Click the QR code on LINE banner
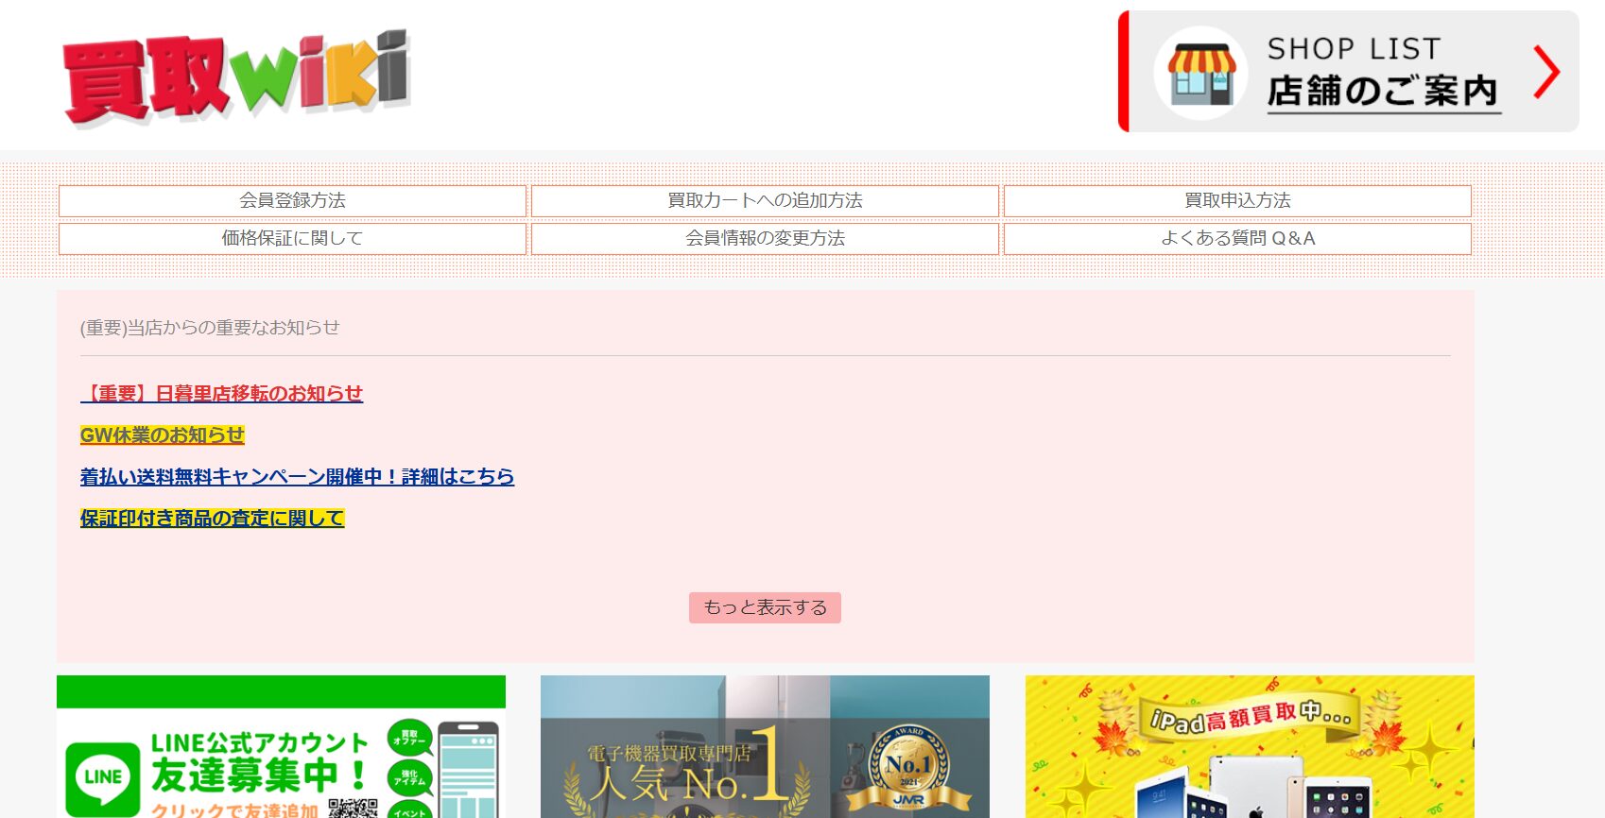The image size is (1605, 818). click(x=354, y=808)
